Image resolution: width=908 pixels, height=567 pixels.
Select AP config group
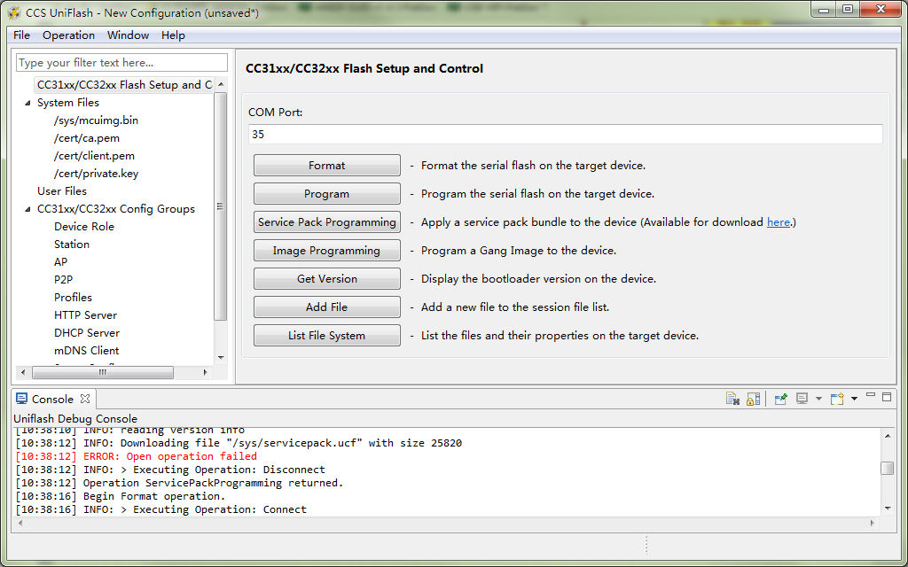61,262
